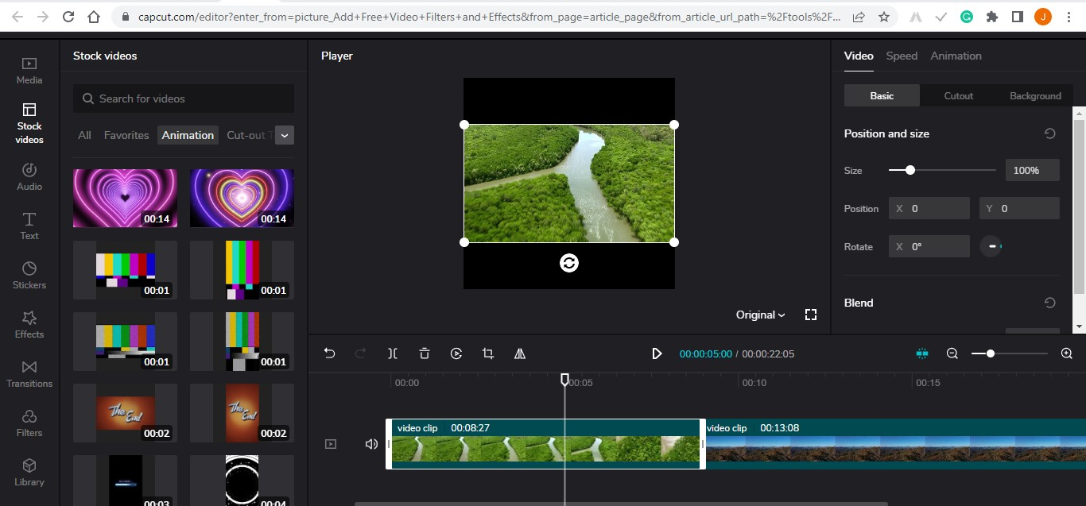1086x506 pixels.
Task: Open the Media panel
Action: pos(29,70)
